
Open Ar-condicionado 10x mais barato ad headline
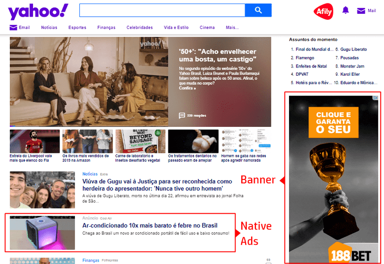[x=150, y=225]
